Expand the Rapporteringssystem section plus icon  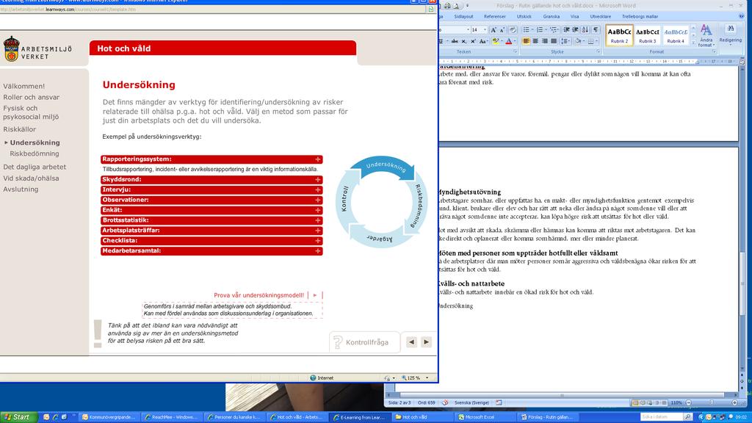coord(317,159)
